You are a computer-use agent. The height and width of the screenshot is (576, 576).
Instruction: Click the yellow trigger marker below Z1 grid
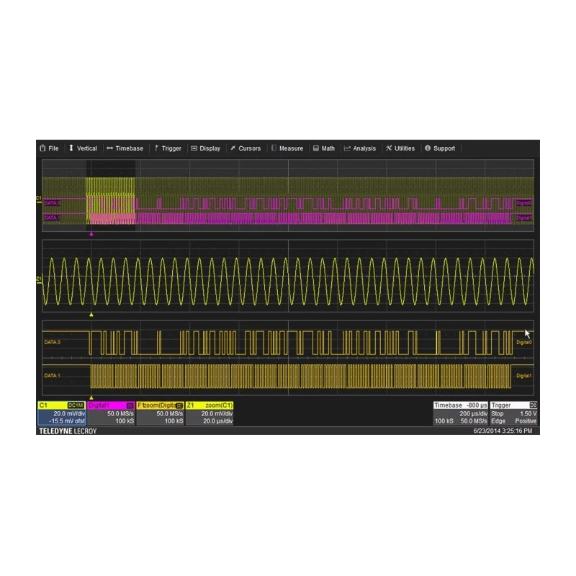click(x=91, y=315)
